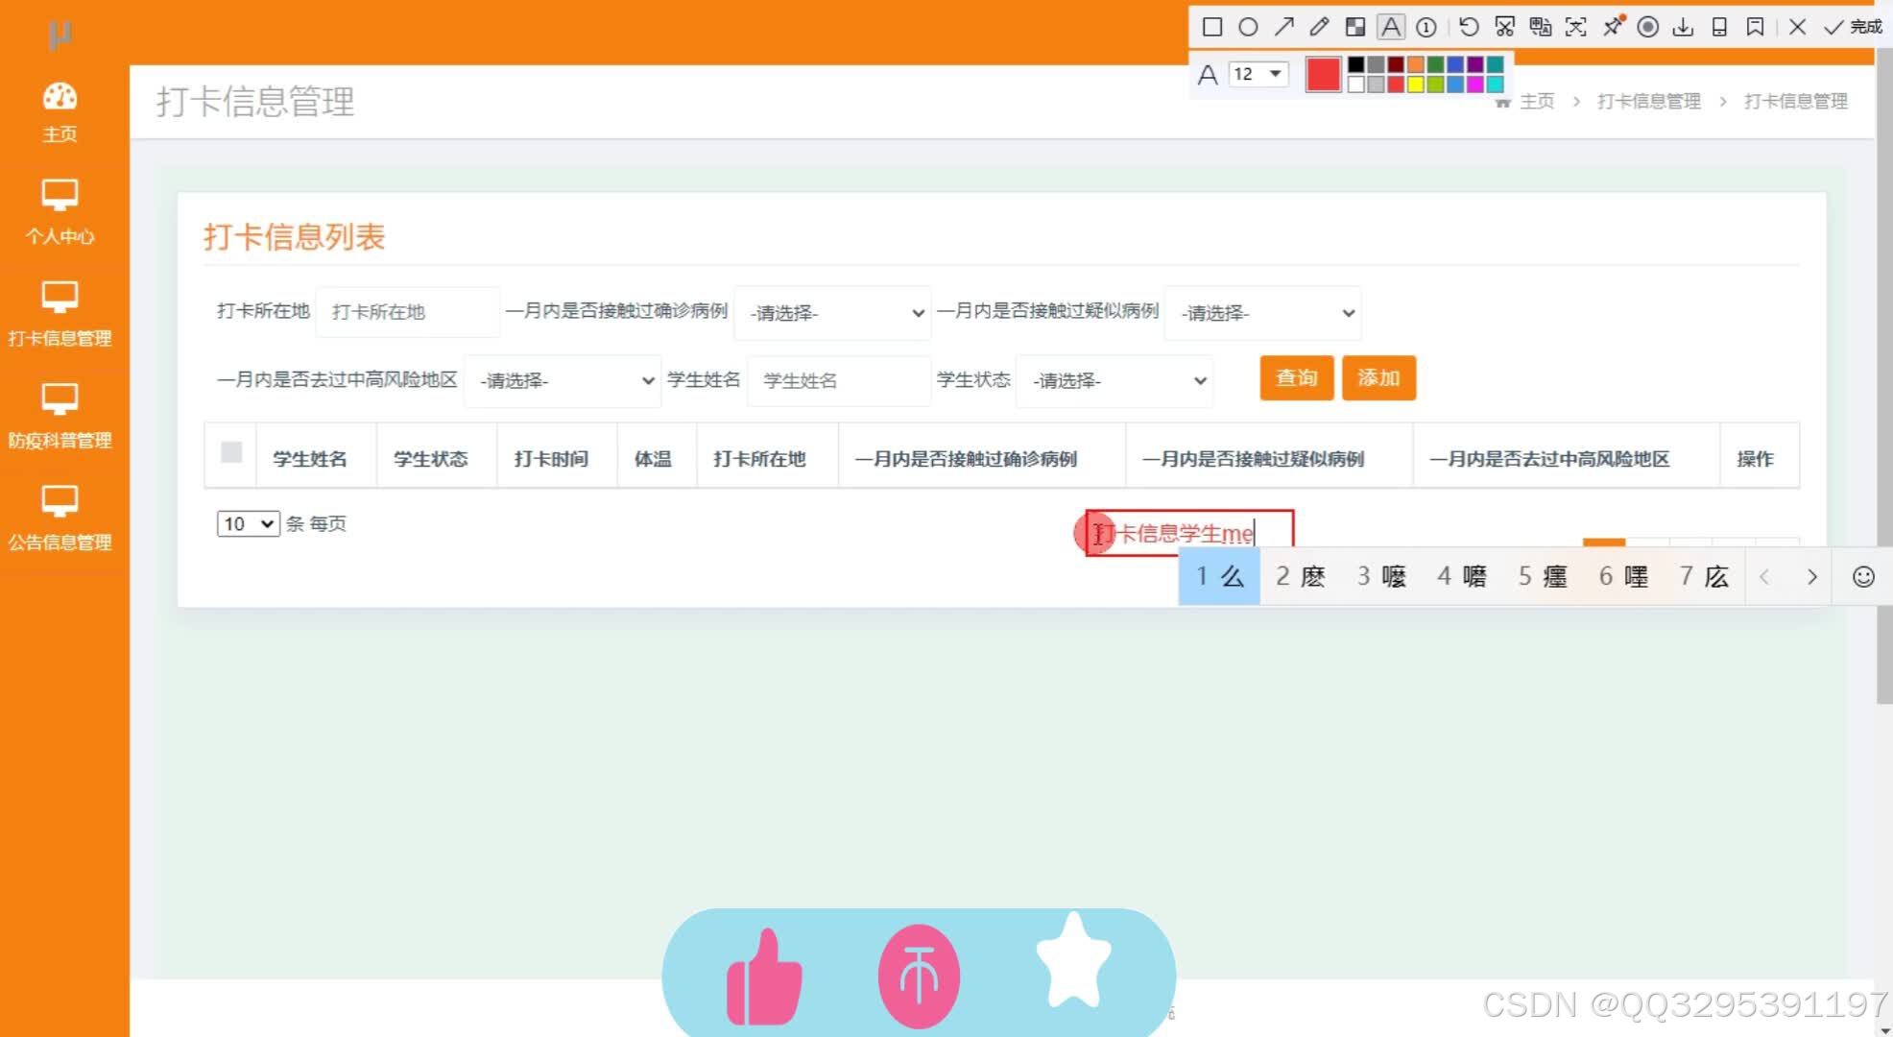
Task: Pin the screenshot to screen
Action: click(x=1613, y=27)
